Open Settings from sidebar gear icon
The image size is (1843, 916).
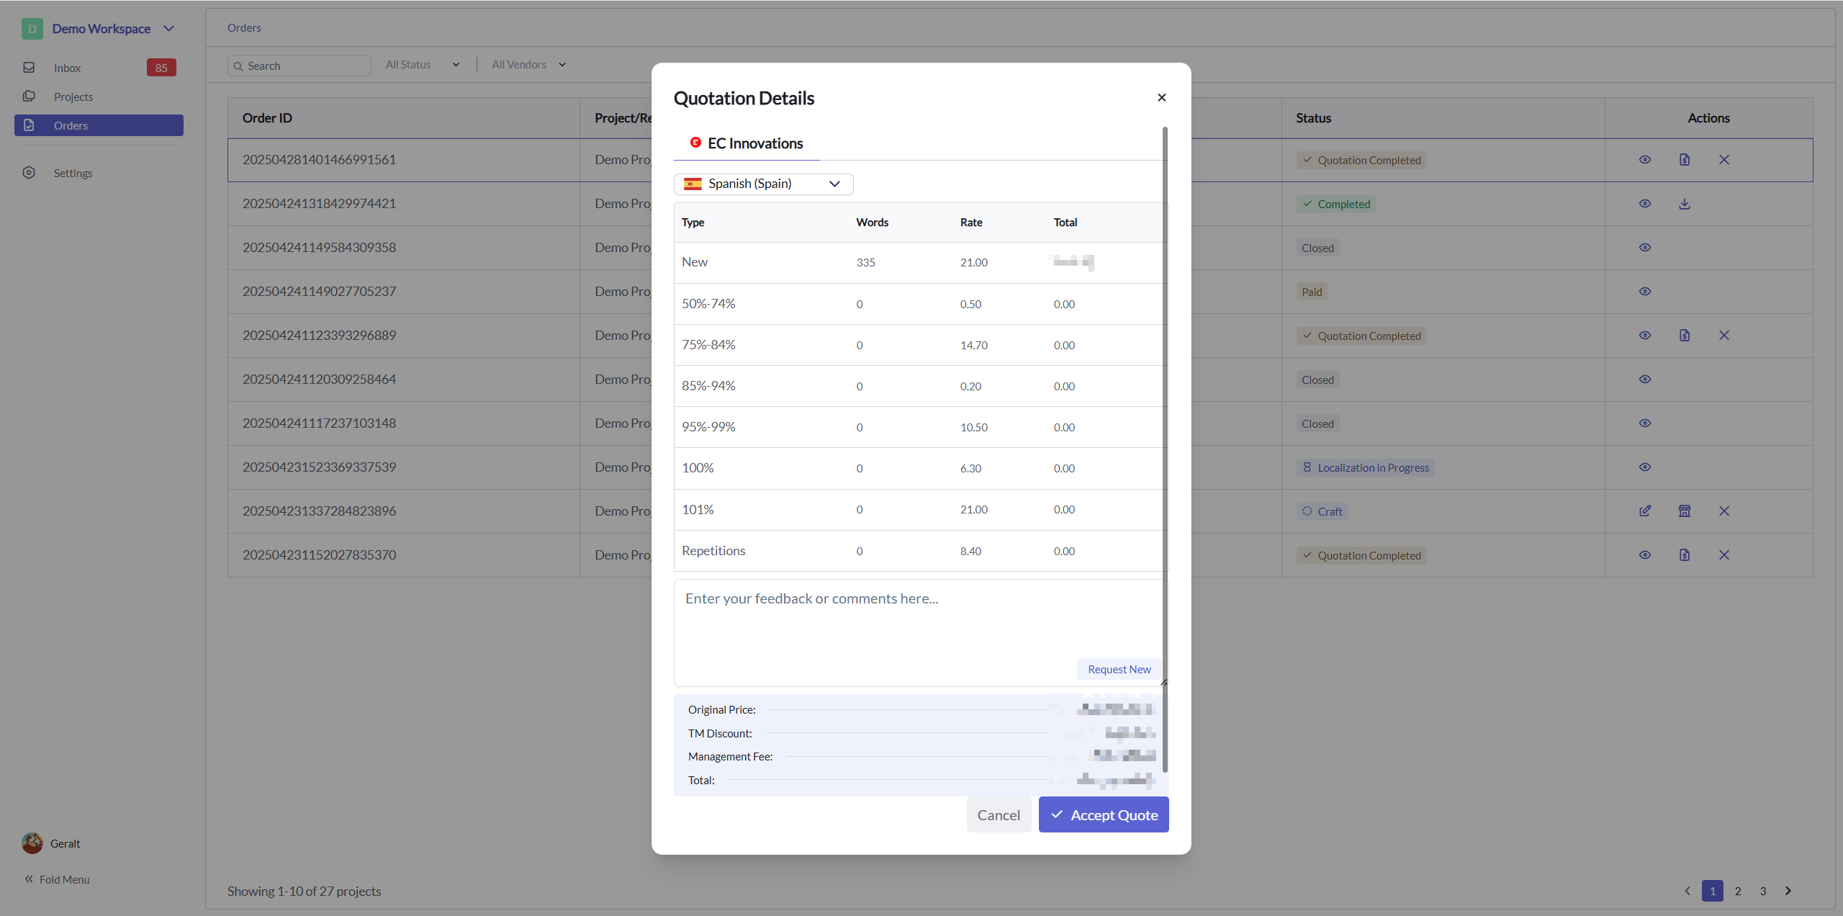(29, 173)
